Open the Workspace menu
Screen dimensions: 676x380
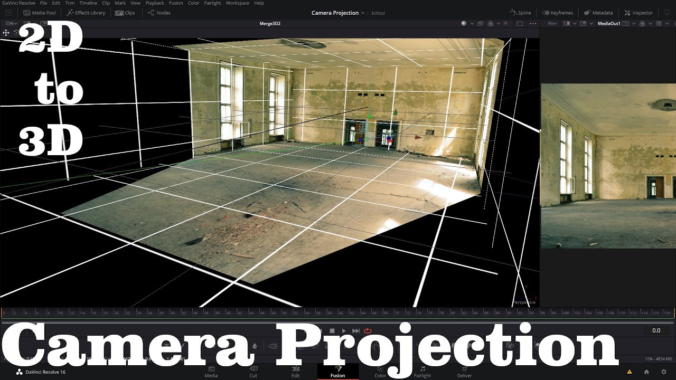pos(238,3)
